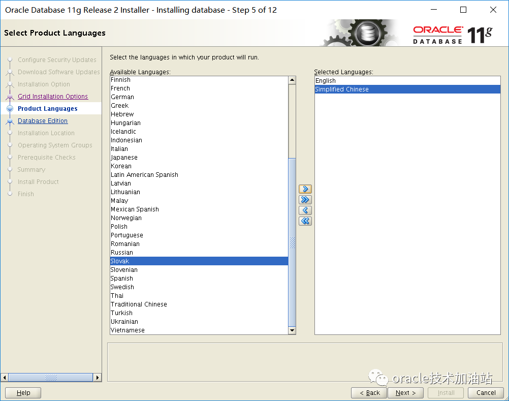Screen dimensions: 509x401
Task: Minimize the Oracle installer window
Action: 434,10
